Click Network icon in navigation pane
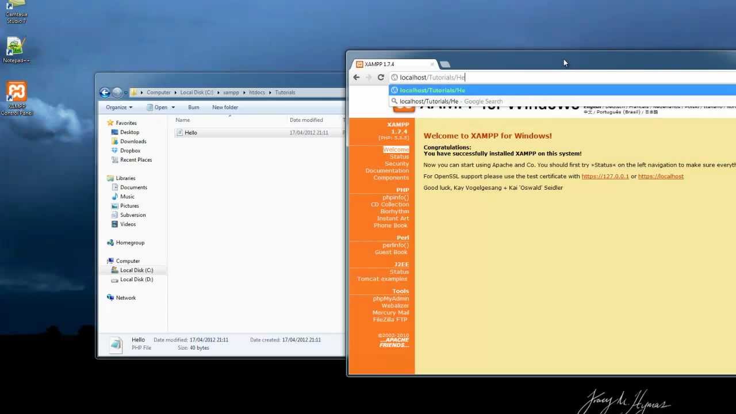Image resolution: width=736 pixels, height=414 pixels. click(x=110, y=298)
